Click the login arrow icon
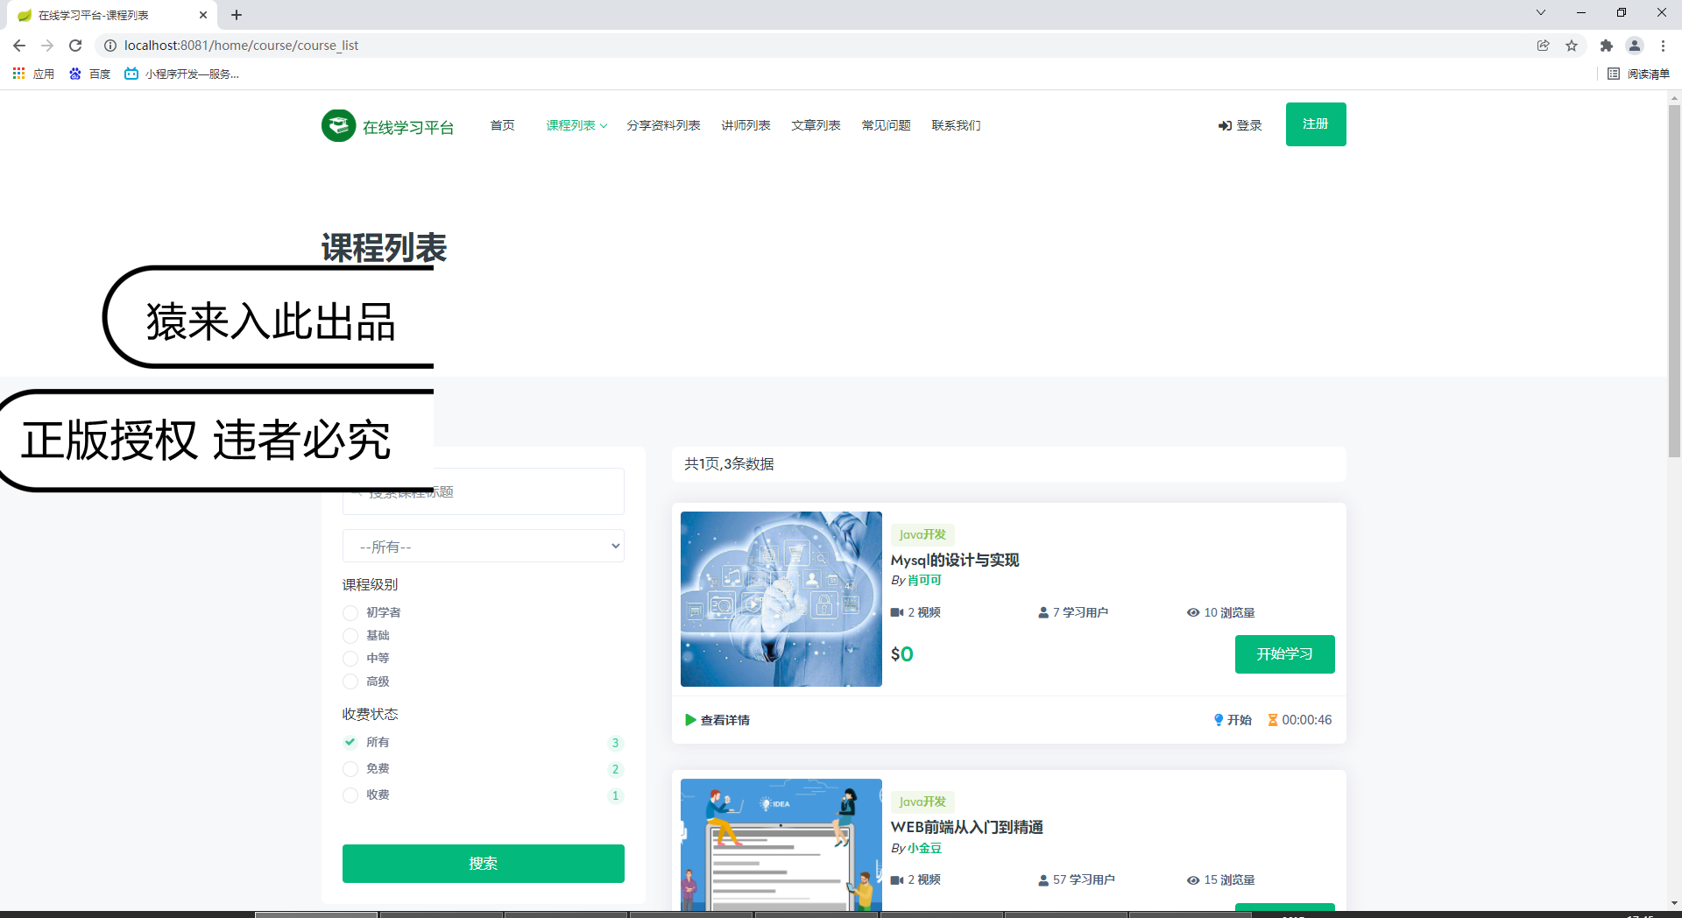 click(x=1225, y=126)
